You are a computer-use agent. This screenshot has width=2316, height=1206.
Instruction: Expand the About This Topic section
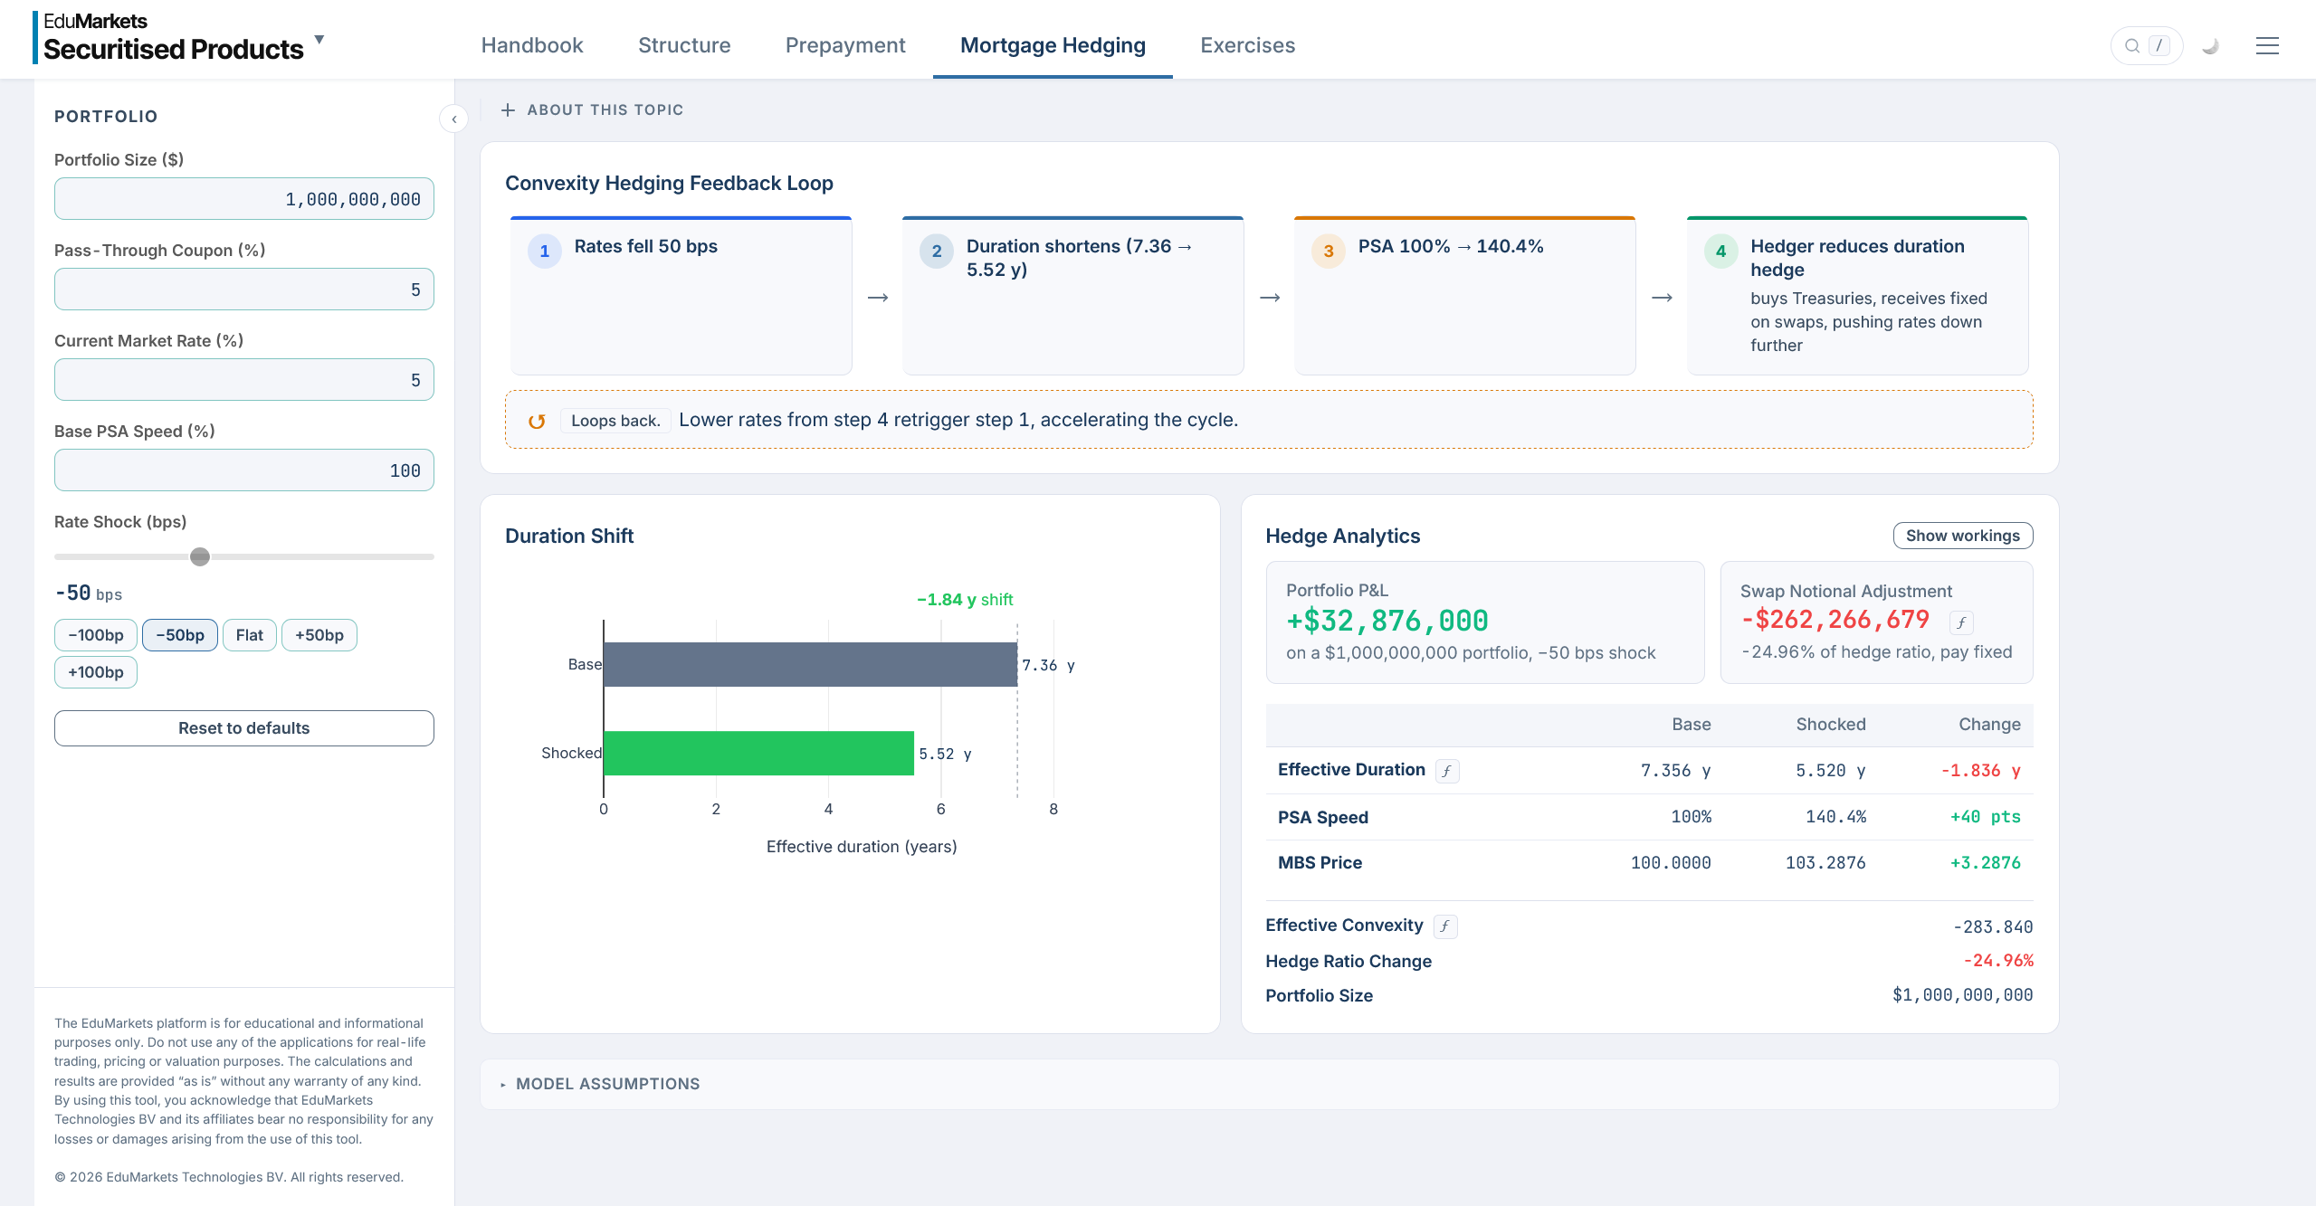pyautogui.click(x=593, y=109)
